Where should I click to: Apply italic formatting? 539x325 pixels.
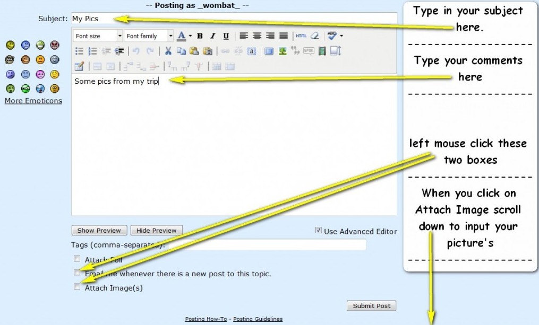click(x=213, y=36)
